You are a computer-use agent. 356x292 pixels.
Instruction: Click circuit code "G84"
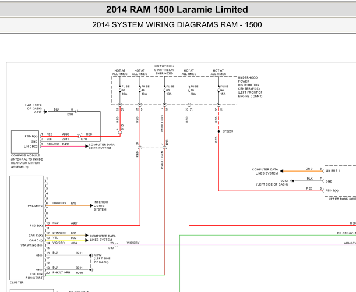coord(74,243)
